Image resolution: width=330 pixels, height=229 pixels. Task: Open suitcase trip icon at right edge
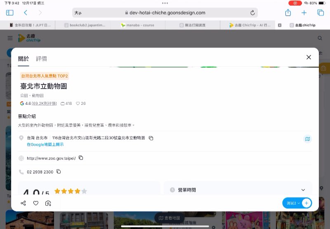324,68
